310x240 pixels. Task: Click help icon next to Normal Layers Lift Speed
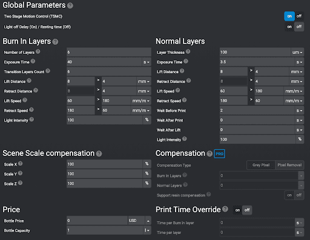pos(177,90)
